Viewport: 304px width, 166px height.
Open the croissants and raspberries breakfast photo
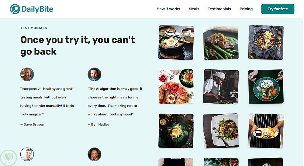pyautogui.click(x=176, y=87)
